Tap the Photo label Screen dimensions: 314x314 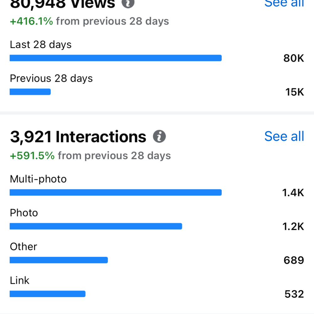[x=24, y=213]
